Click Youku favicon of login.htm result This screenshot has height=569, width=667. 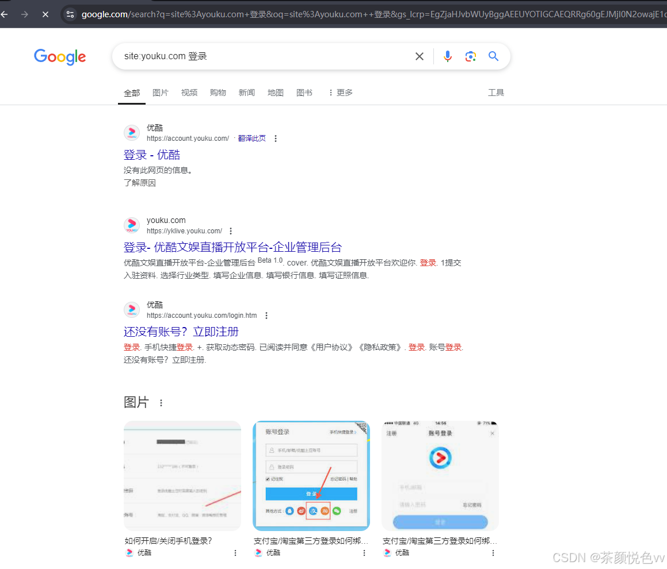tap(132, 310)
